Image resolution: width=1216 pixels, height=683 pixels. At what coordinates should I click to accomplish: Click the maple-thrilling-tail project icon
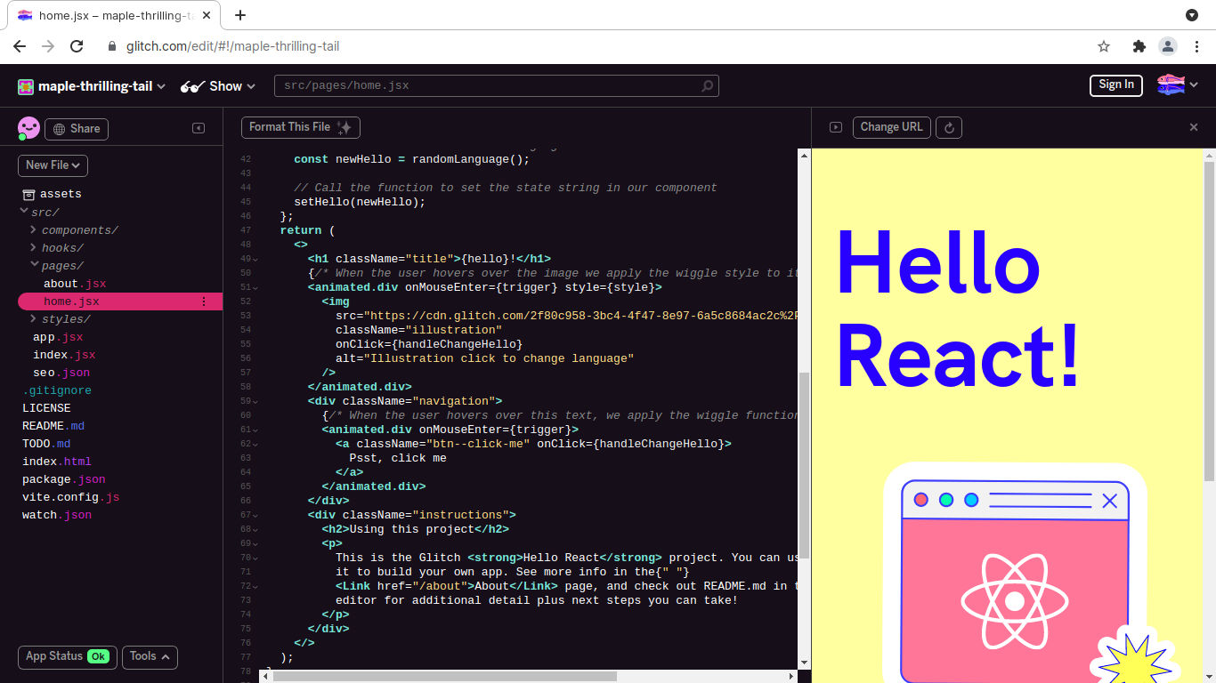[x=26, y=86]
